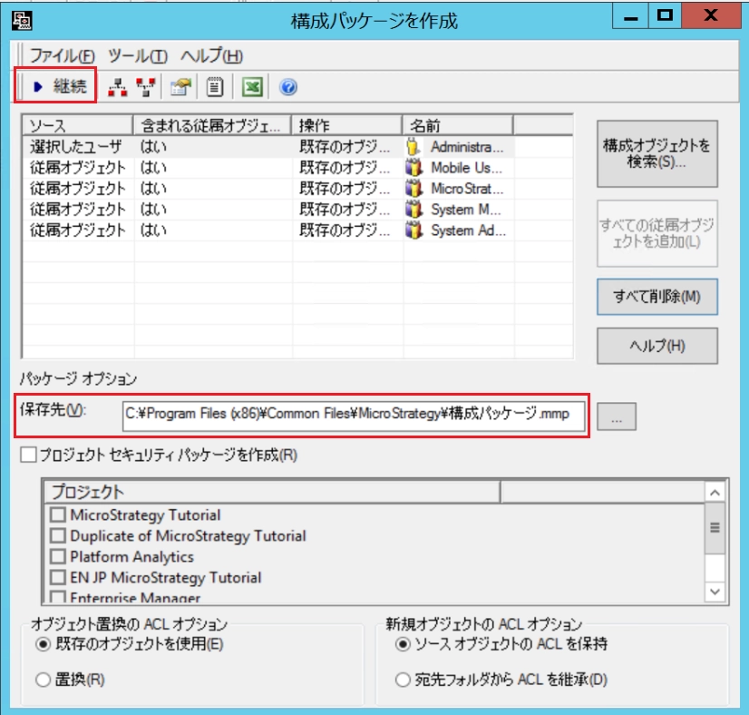The image size is (749, 715).
Task: Click the Administra... user icon
Action: 413,147
